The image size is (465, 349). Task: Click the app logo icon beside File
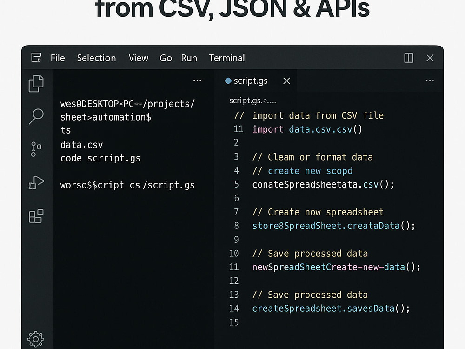(36, 57)
